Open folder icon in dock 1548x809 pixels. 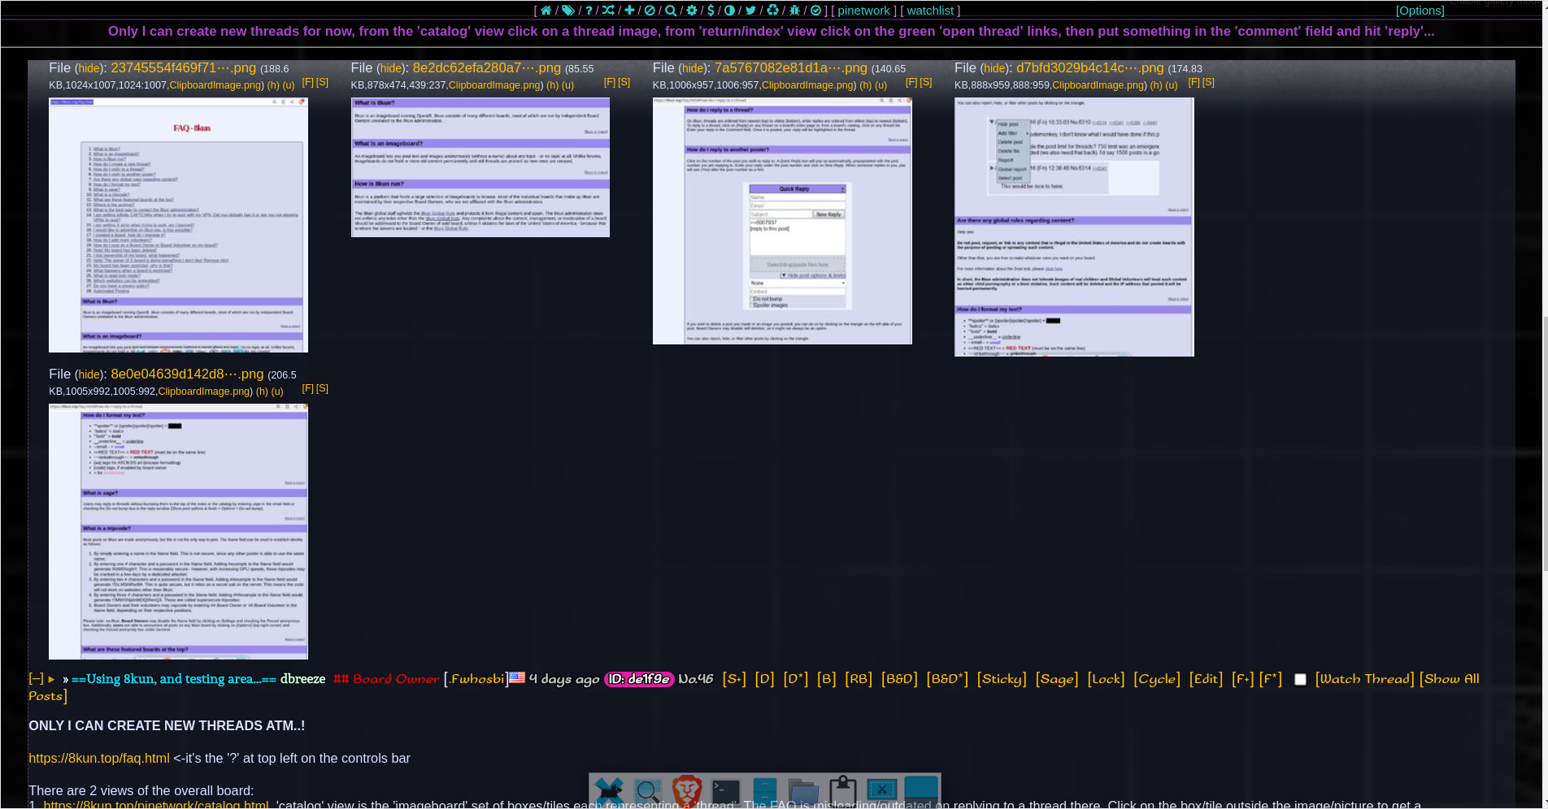click(804, 791)
